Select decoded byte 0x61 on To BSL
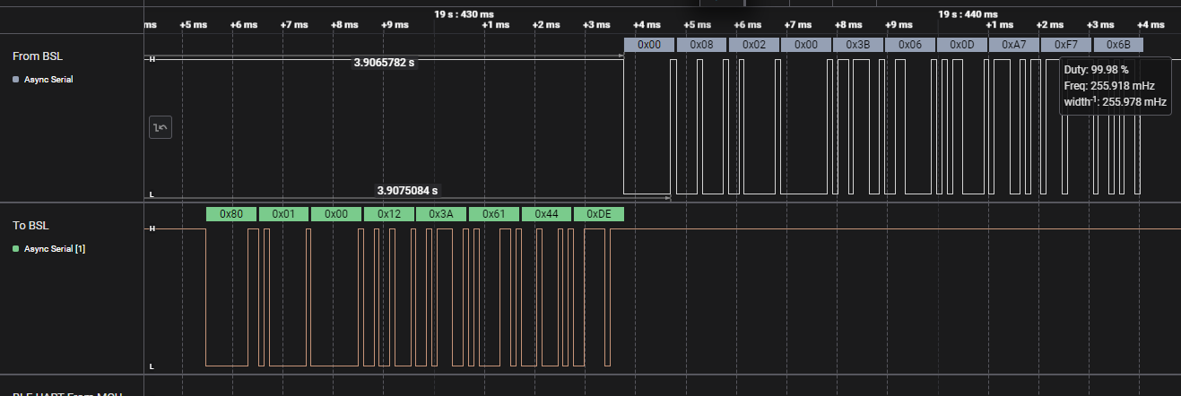The height and width of the screenshot is (396, 1181). (492, 214)
